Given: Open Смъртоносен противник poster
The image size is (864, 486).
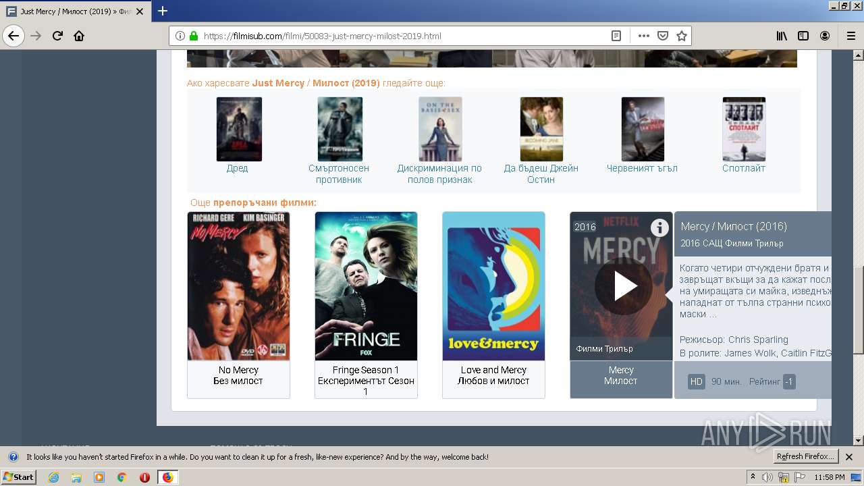Looking at the screenshot, I should (340, 129).
